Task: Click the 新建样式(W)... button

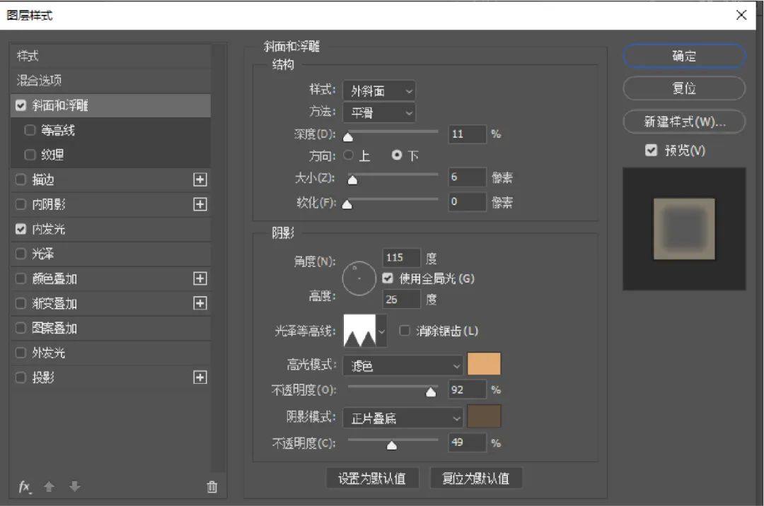Action: [x=683, y=122]
